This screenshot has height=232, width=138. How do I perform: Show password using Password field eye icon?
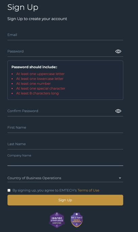pyautogui.click(x=118, y=51)
